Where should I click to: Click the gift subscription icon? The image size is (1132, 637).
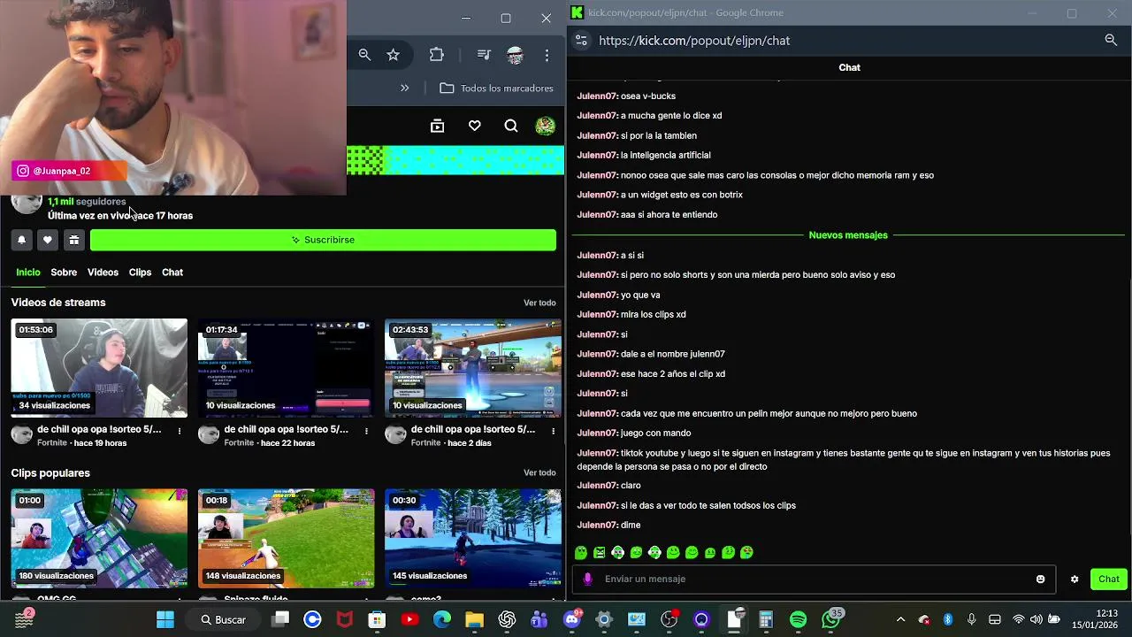tap(74, 240)
